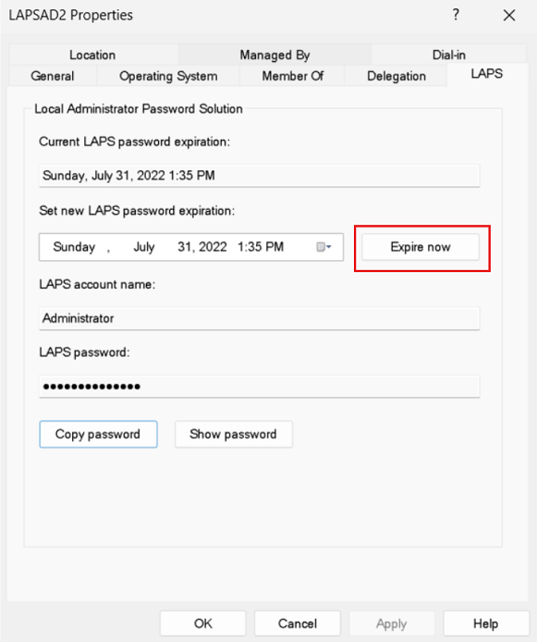
Task: Select the month 'July' in date picker
Action: tap(144, 247)
